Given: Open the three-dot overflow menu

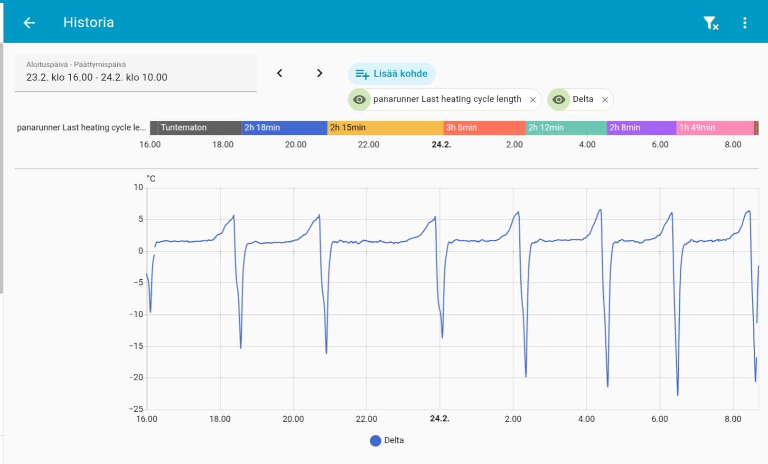Looking at the screenshot, I should point(744,23).
